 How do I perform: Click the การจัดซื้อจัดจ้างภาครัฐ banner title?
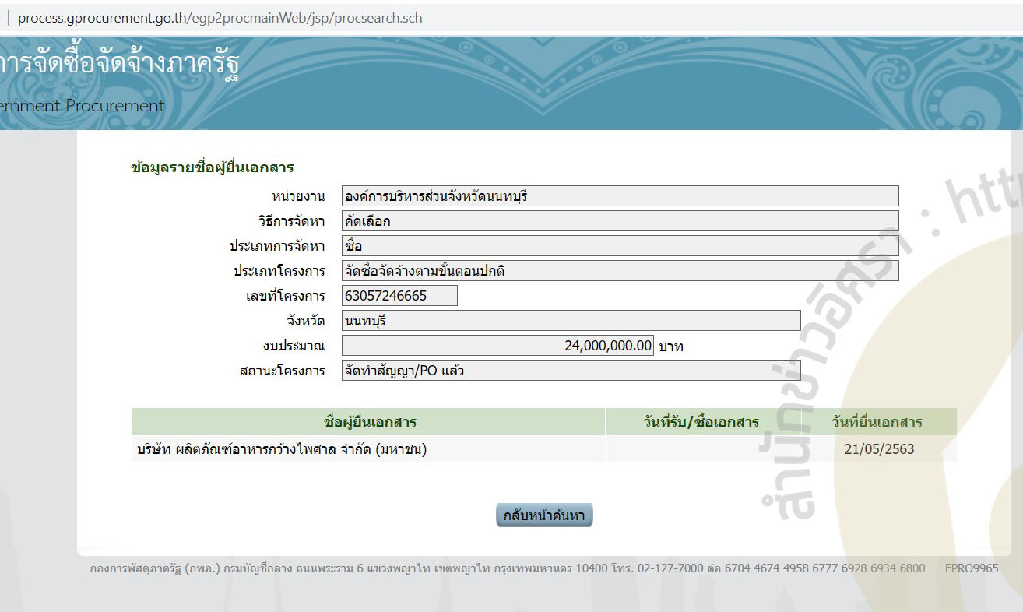(119, 64)
